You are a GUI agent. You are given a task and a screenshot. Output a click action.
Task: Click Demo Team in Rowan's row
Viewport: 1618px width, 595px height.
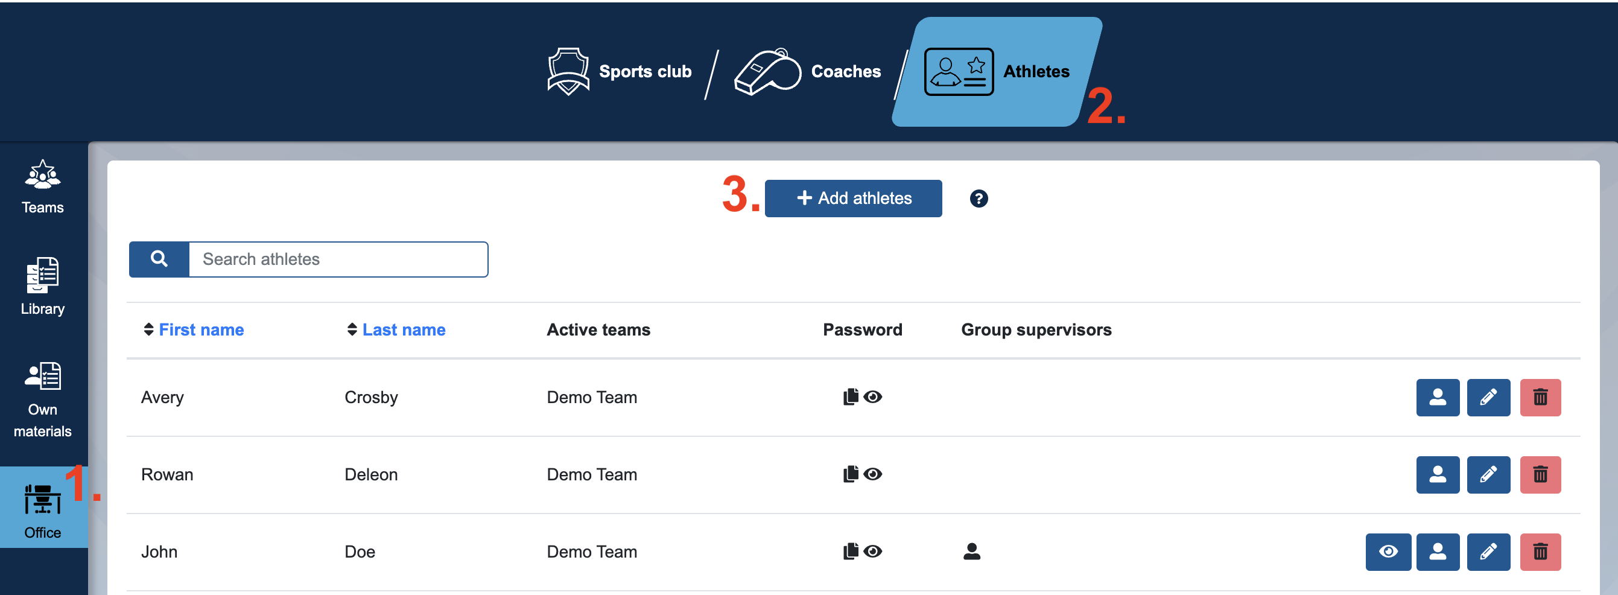click(x=592, y=475)
